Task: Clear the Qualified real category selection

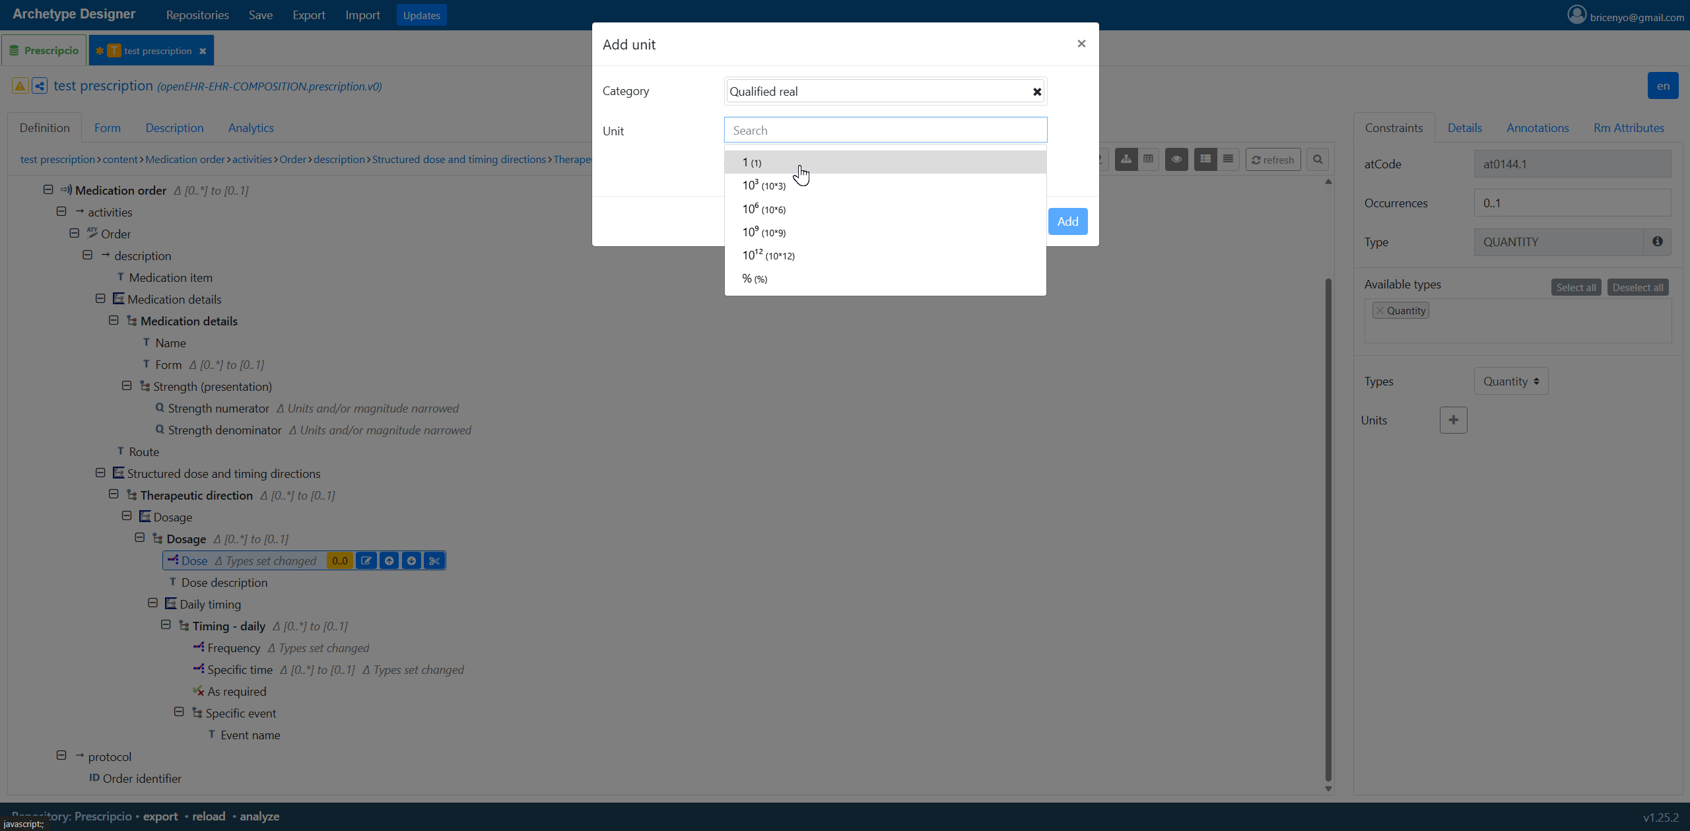Action: (1036, 92)
